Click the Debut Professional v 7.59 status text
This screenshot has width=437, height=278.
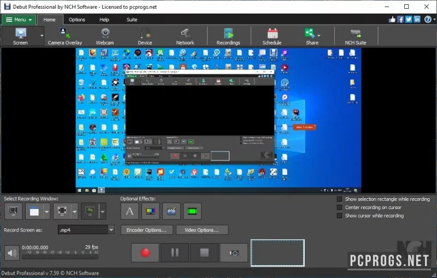pyautogui.click(x=50, y=273)
